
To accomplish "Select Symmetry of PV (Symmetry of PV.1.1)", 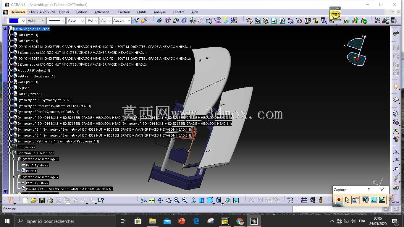I will click(44, 100).
